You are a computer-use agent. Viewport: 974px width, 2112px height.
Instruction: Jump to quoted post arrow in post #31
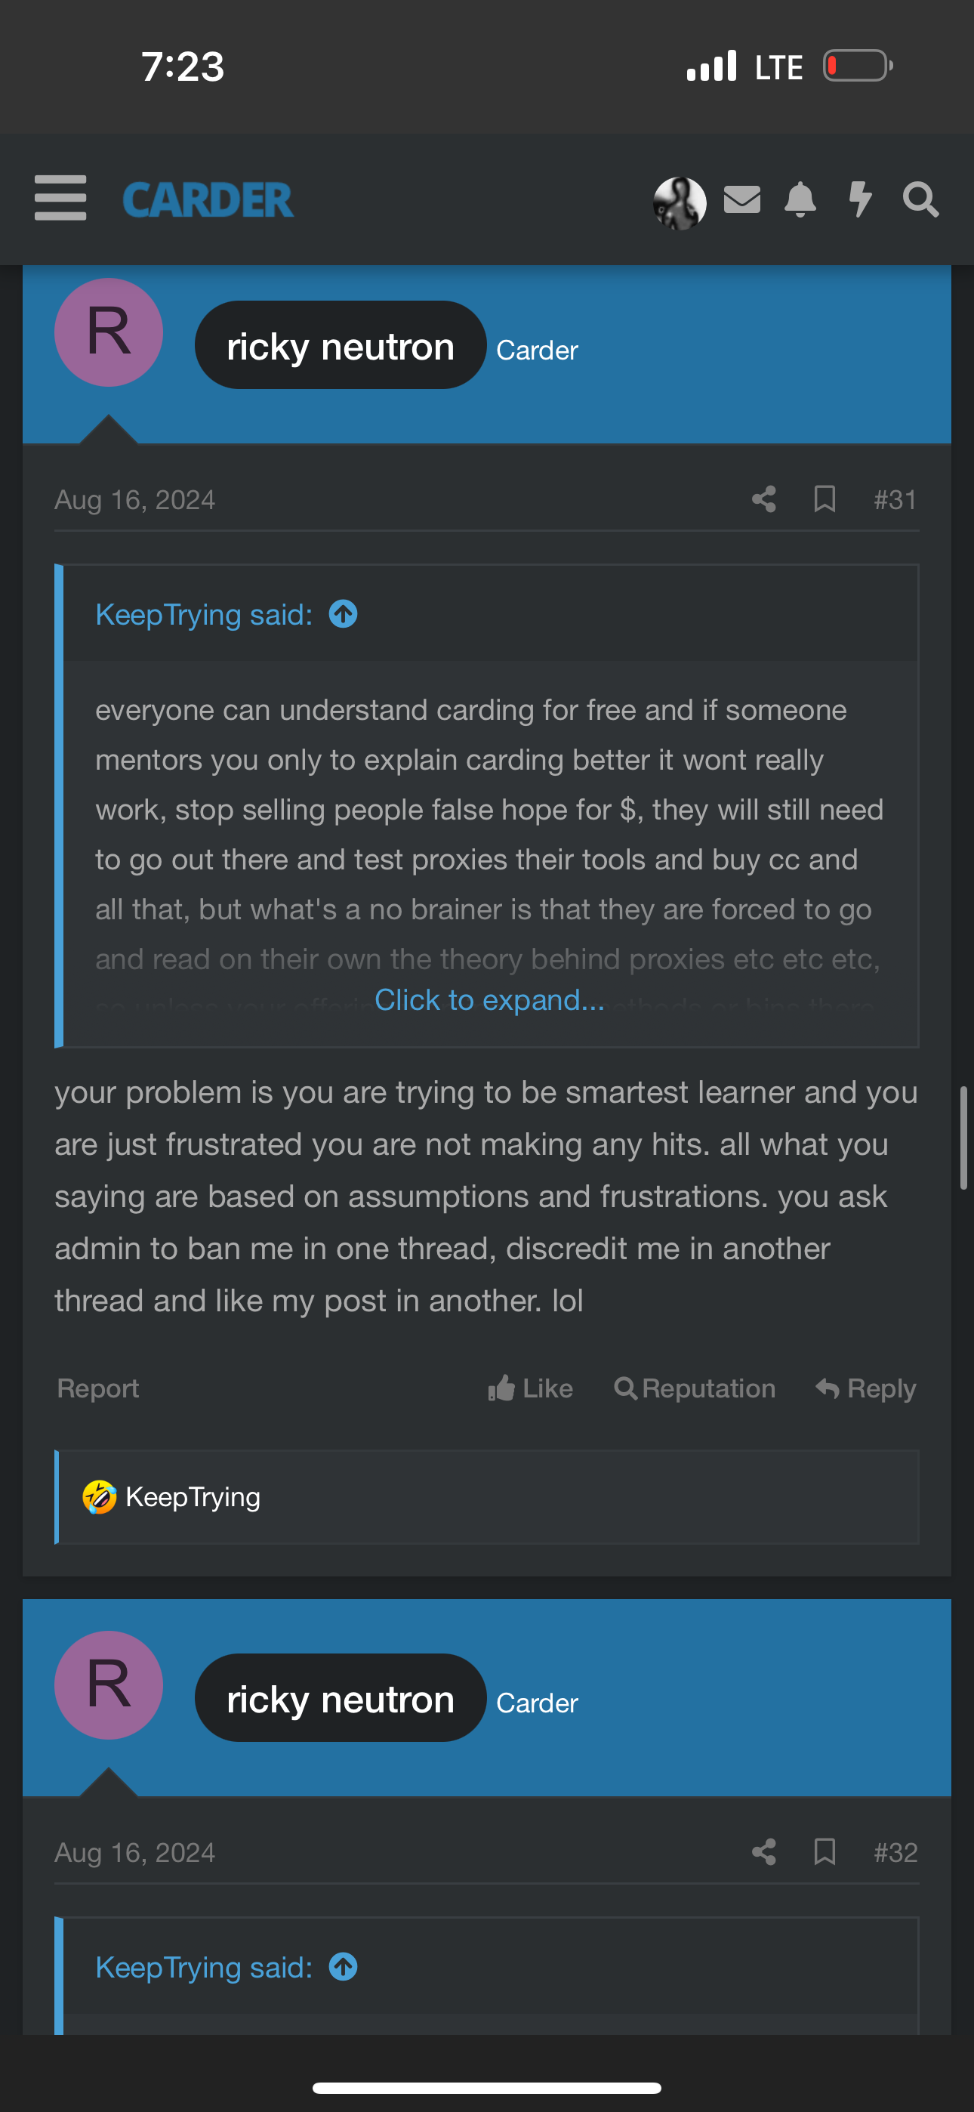click(x=343, y=614)
